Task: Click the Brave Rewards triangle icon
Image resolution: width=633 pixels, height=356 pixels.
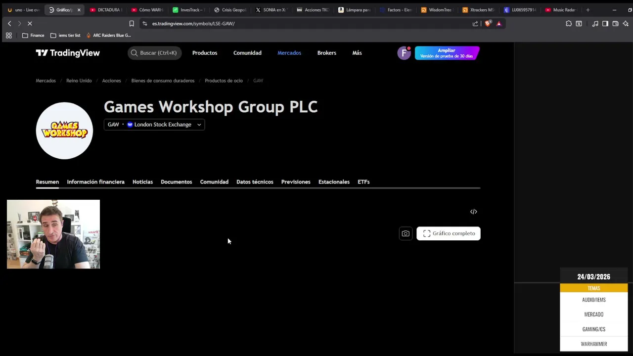Action: click(498, 23)
